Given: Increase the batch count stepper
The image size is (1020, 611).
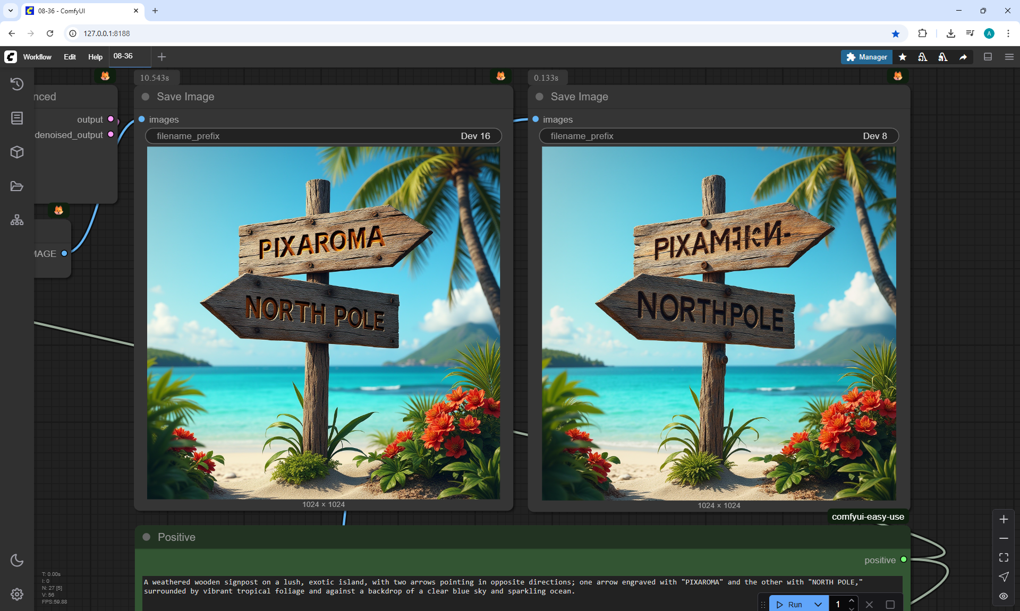Looking at the screenshot, I should pos(852,600).
